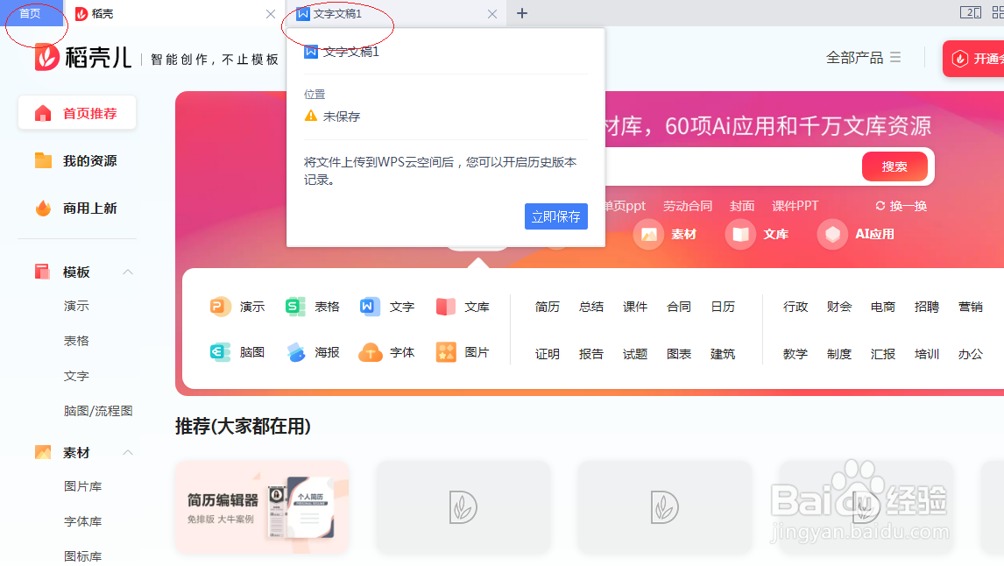Image resolution: width=1004 pixels, height=566 pixels.
Task: Open the 文库 library category icon
Action: click(x=445, y=307)
